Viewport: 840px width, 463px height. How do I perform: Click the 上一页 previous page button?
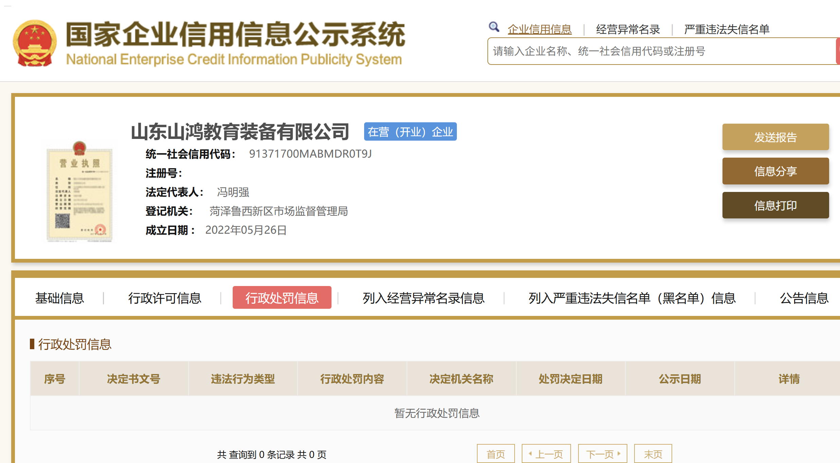click(x=546, y=454)
